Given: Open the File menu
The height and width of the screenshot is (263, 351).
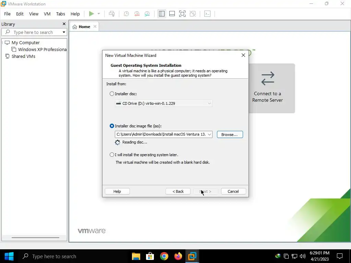Looking at the screenshot, I should (7, 14).
